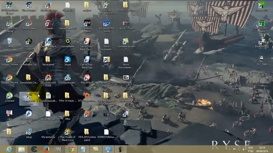Launch Skype from the desktop
This screenshot has height=153, width=273.
(68, 61)
